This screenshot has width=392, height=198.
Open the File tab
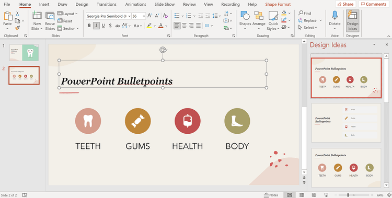[7, 4]
